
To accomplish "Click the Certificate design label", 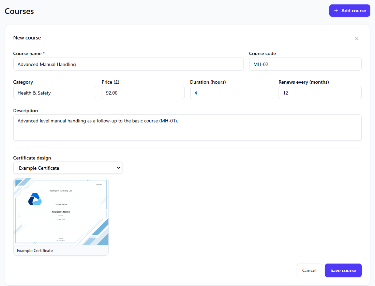I will [32, 158].
